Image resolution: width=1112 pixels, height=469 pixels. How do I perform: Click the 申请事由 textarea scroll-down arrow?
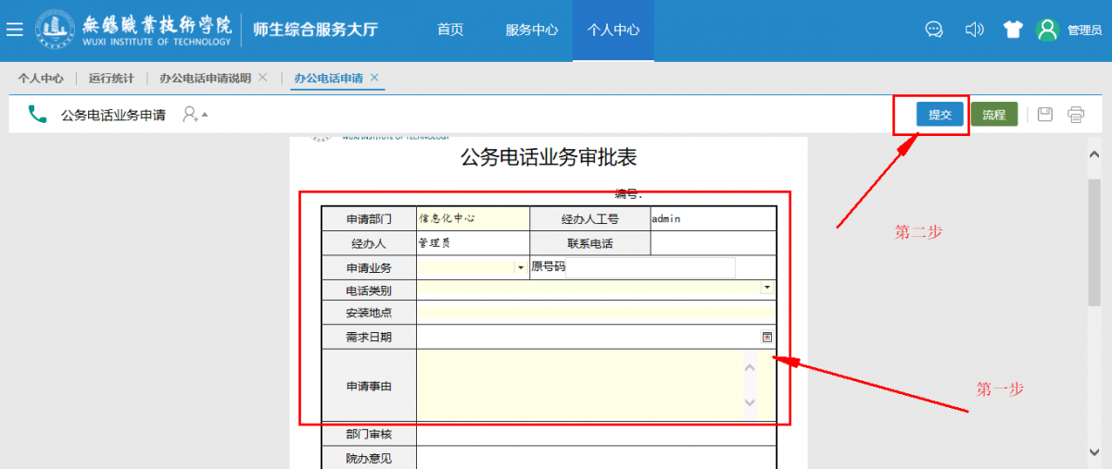point(751,402)
